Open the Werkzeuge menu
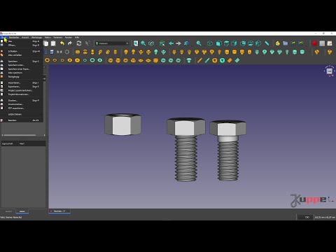Image resolution: width=336 pixels, height=252 pixels. coord(37,37)
